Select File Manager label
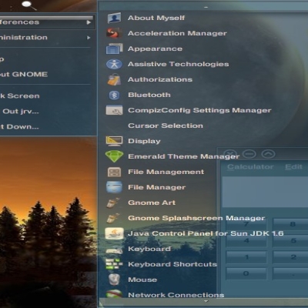308x308 pixels. click(x=157, y=187)
